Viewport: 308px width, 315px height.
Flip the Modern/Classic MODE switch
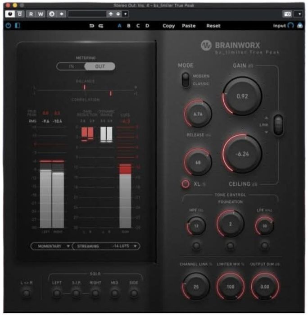[186, 80]
